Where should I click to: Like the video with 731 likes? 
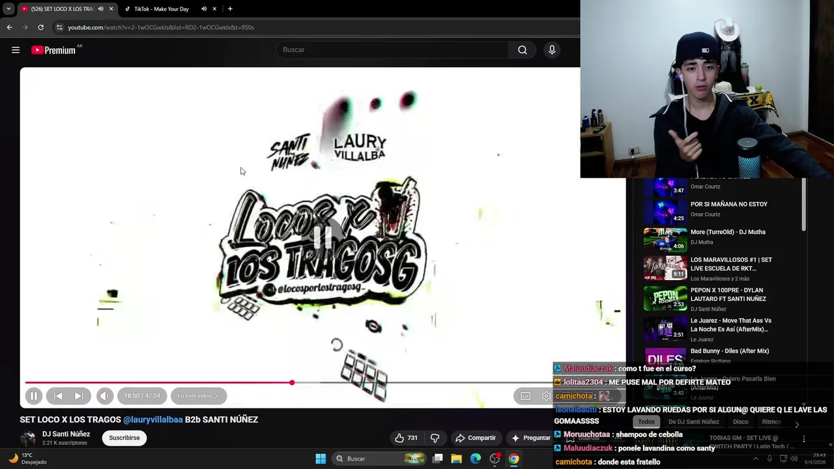[x=406, y=438]
